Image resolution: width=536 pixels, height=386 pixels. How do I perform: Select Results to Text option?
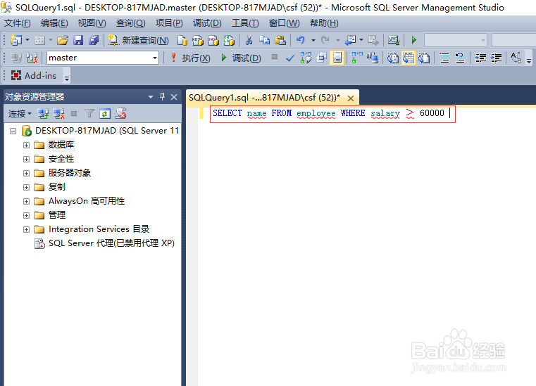[393, 58]
